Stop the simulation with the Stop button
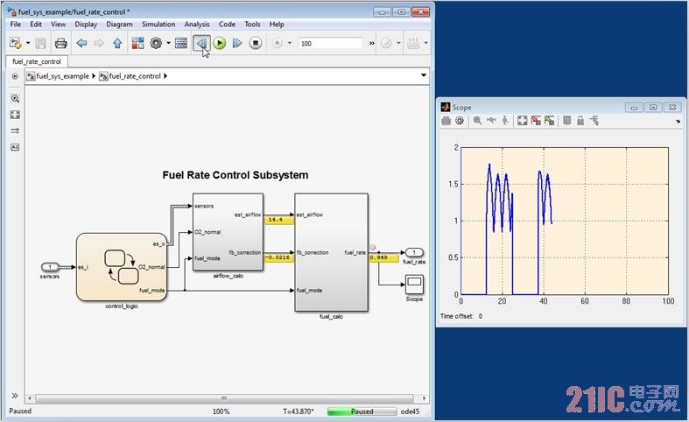689x422 pixels. point(256,43)
